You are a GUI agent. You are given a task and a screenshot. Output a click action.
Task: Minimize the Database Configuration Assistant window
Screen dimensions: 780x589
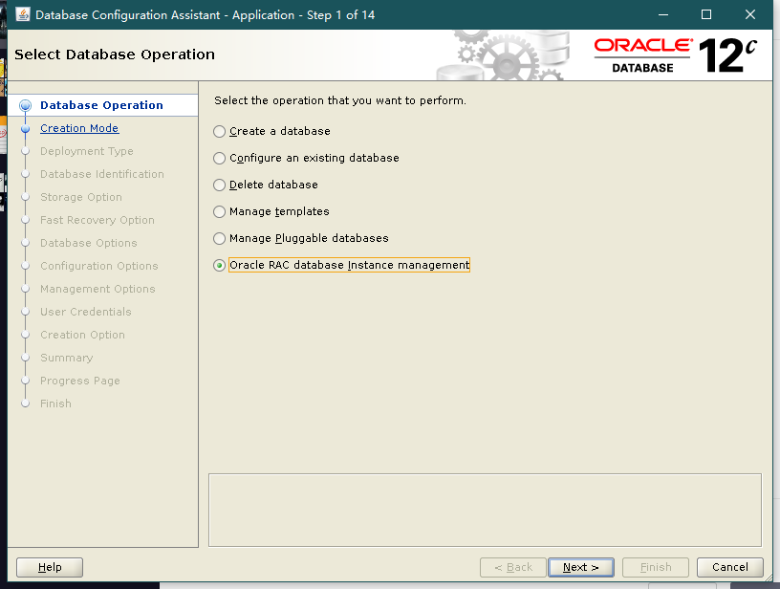(663, 14)
